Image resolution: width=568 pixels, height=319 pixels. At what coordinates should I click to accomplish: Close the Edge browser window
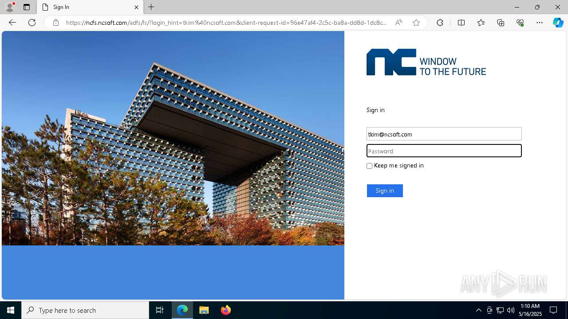coord(558,7)
